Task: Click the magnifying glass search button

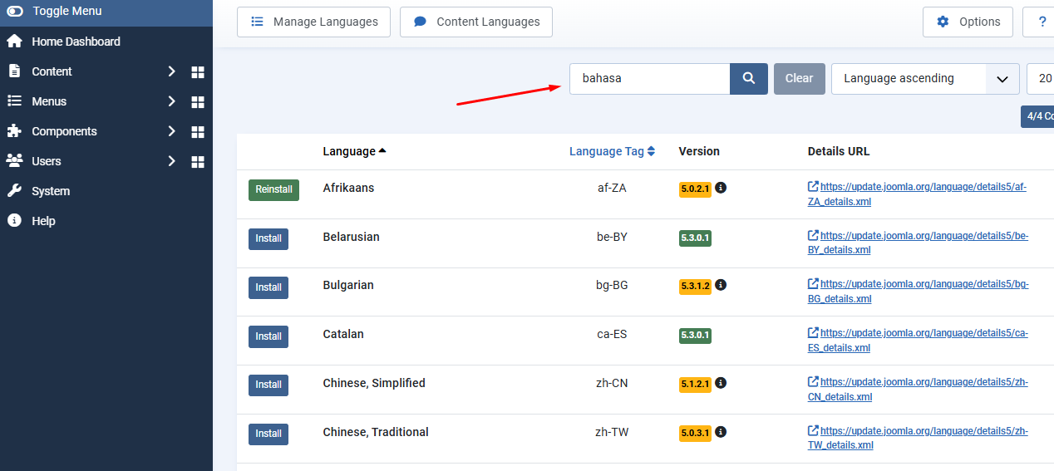Action: click(748, 78)
